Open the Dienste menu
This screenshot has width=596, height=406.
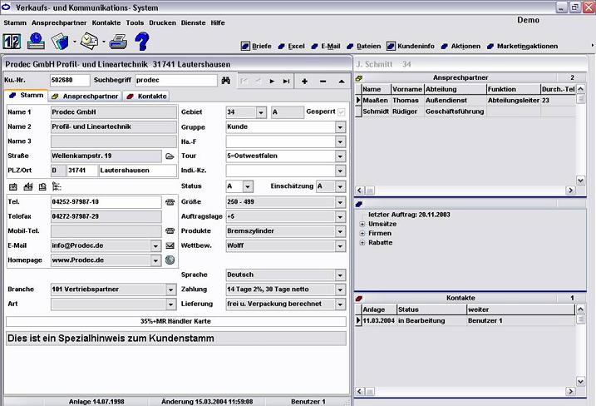(193, 22)
